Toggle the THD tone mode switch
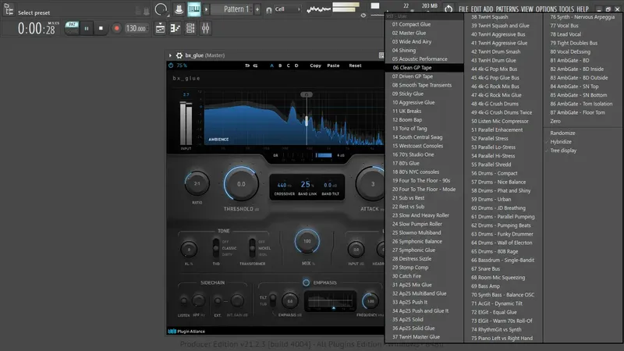The image size is (624, 351). coord(217,248)
